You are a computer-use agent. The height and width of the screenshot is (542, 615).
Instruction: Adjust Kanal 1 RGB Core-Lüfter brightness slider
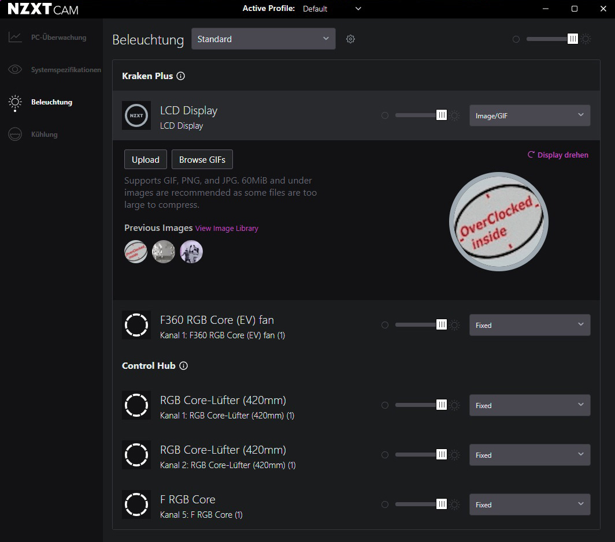[x=421, y=405]
